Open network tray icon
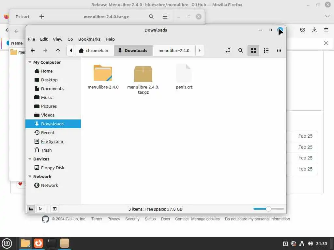Image resolution: width=334 pixels, height=250 pixels. (302, 243)
